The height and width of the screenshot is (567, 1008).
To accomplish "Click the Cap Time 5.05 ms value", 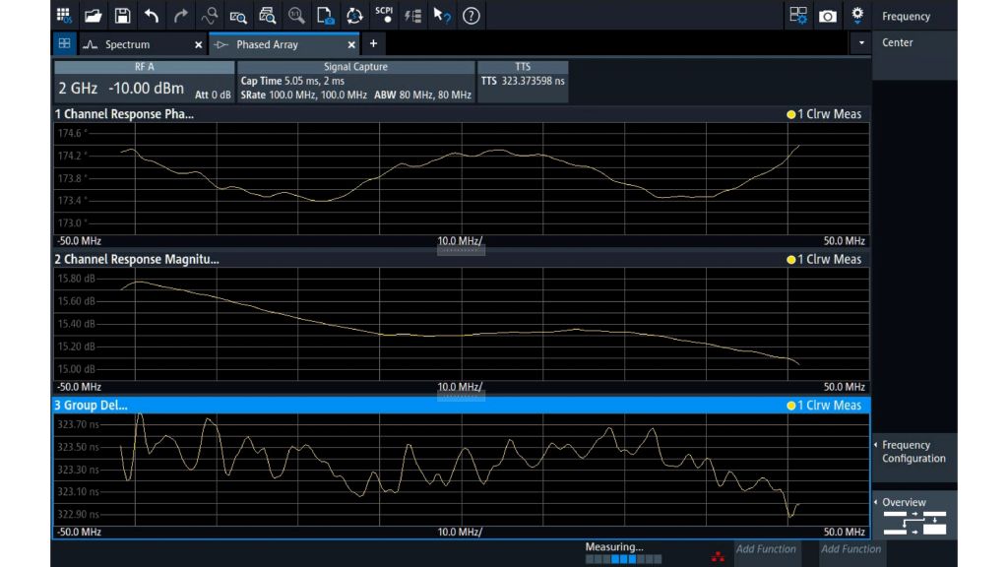I will tap(292, 81).
